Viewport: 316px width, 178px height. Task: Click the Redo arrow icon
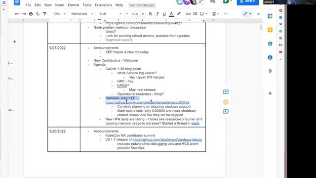point(24,14)
